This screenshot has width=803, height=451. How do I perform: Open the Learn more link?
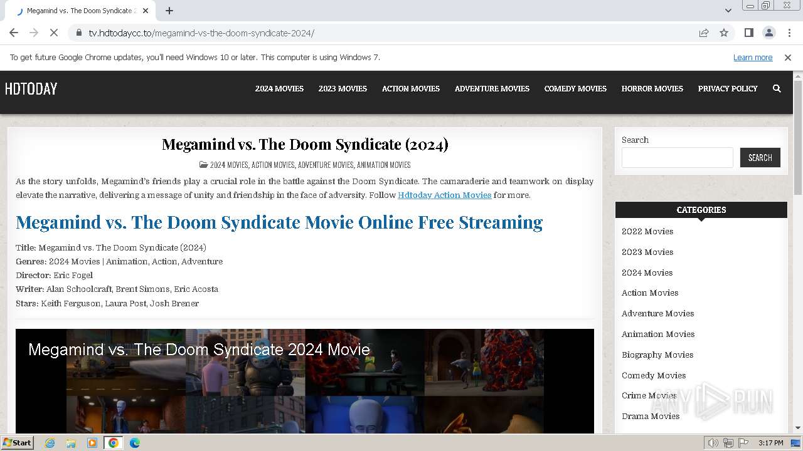(753, 57)
